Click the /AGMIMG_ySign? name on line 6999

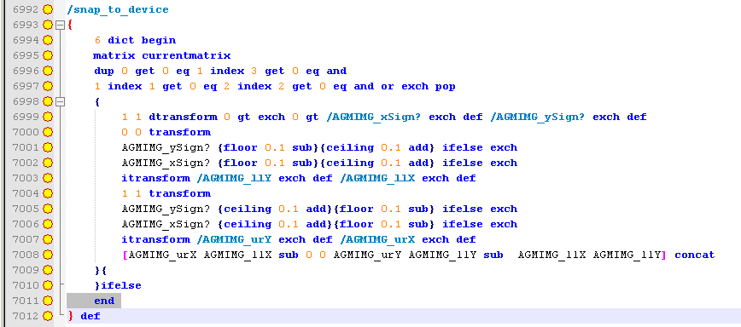point(539,117)
